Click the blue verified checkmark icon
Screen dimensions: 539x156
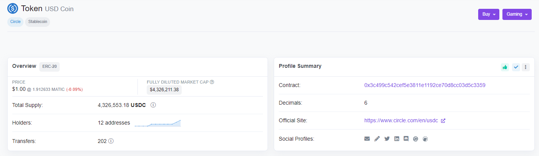pyautogui.click(x=516, y=67)
